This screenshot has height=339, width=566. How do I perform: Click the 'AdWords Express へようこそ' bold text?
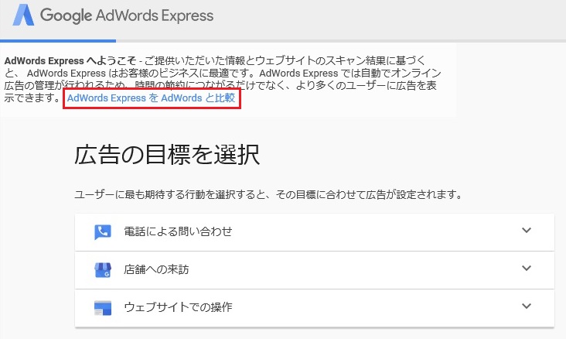point(70,60)
